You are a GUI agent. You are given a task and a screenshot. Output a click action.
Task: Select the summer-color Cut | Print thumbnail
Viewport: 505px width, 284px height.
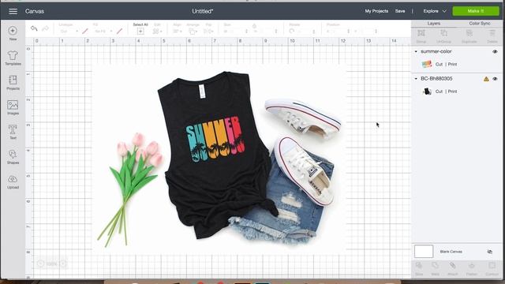[x=427, y=64]
